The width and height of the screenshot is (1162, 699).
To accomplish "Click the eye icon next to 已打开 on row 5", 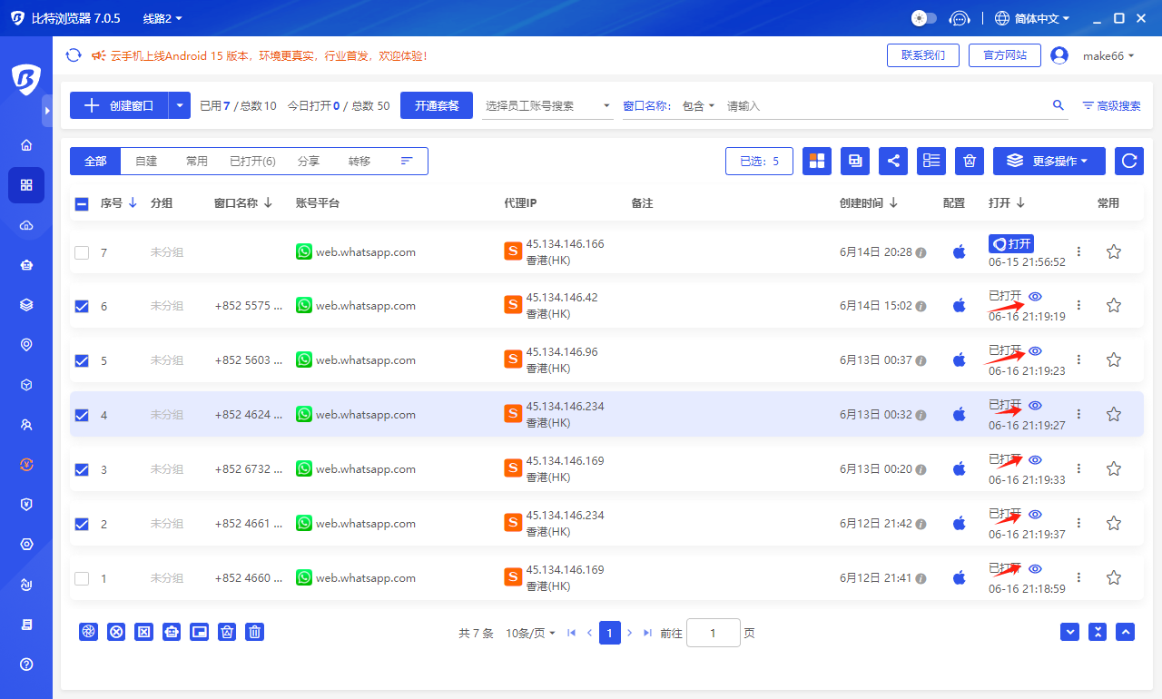I will 1035,349.
